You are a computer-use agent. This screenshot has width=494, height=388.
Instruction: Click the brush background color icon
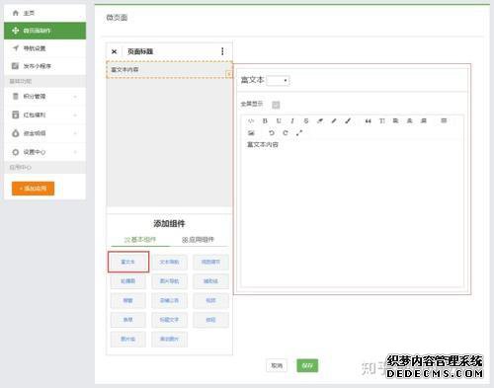(348, 120)
